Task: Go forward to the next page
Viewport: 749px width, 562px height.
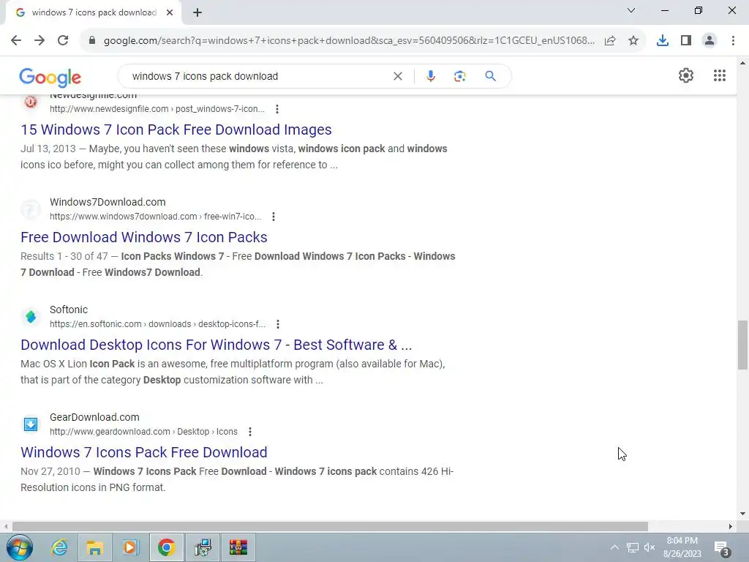Action: (x=39, y=41)
